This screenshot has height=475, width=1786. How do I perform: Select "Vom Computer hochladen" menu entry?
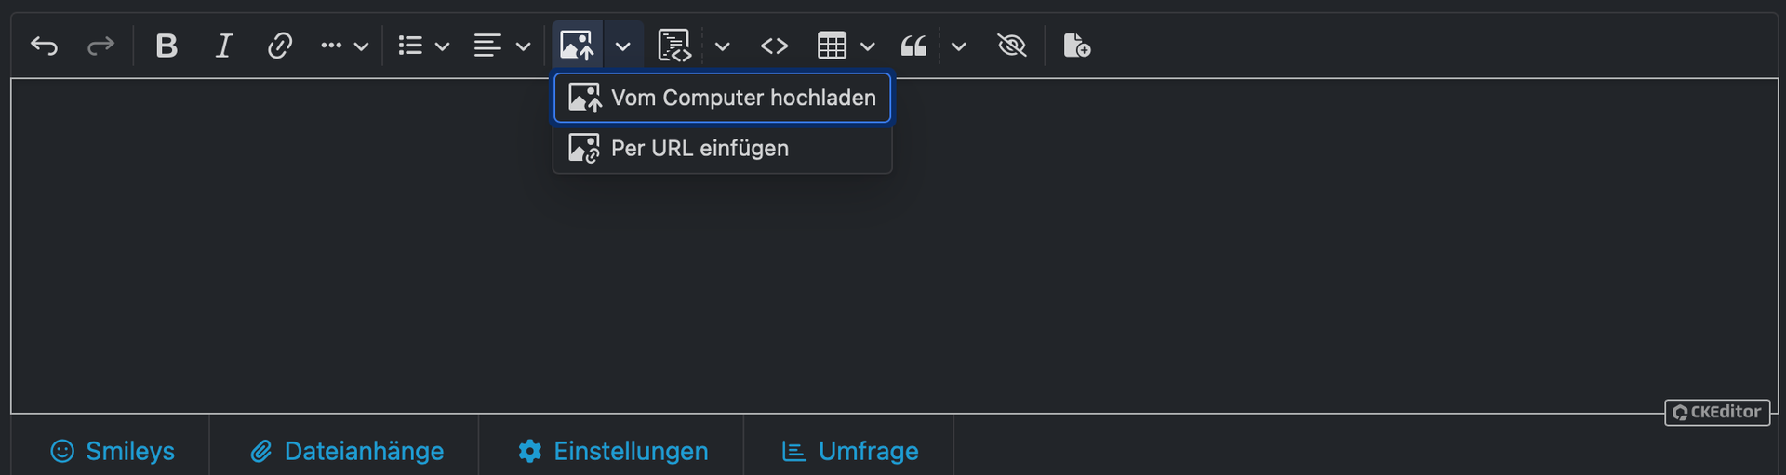point(722,98)
